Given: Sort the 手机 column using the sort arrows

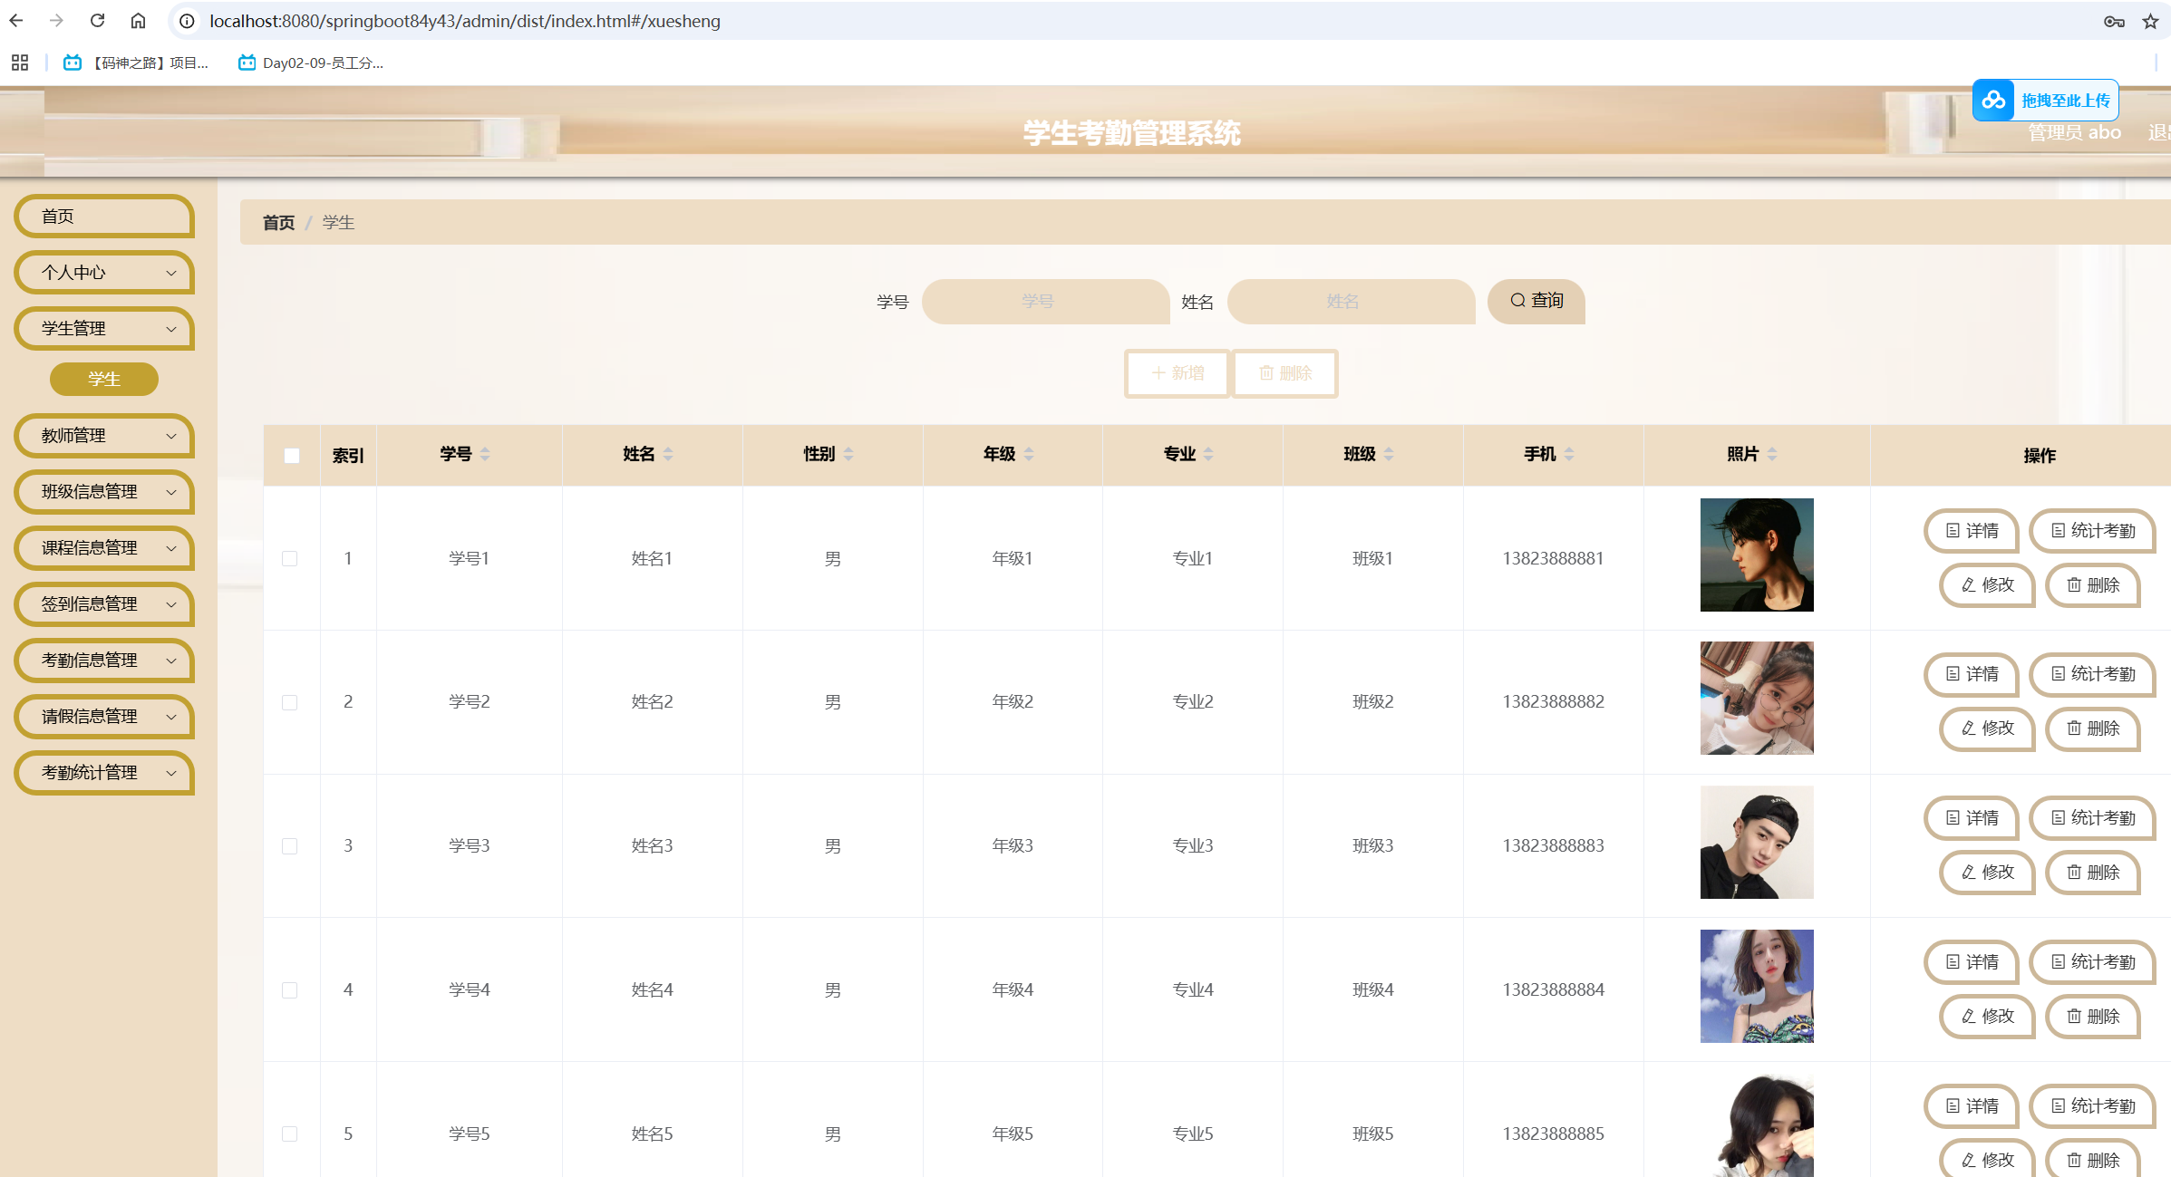Looking at the screenshot, I should pos(1569,454).
